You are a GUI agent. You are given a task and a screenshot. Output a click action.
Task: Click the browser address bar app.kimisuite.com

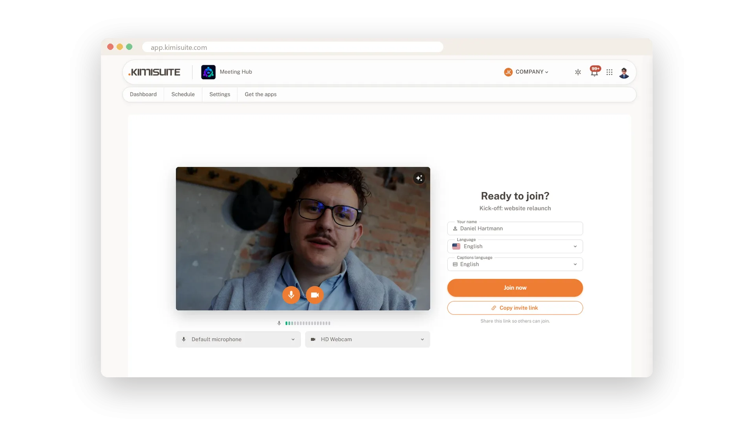(x=293, y=47)
